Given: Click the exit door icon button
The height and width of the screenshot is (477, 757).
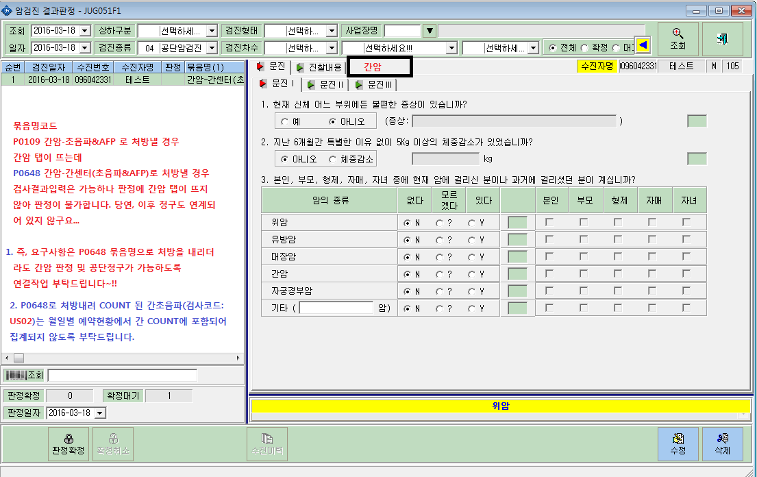Looking at the screenshot, I should [x=722, y=39].
